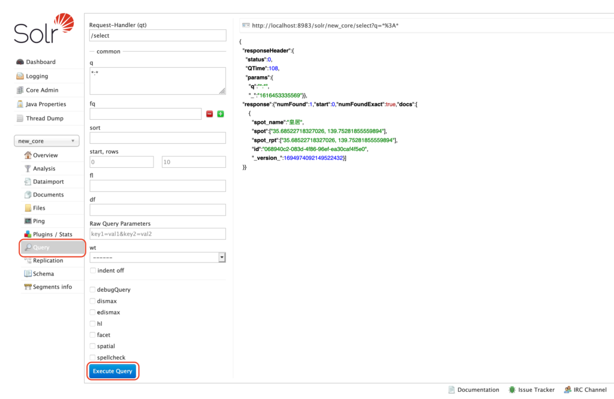
Task: Open the localhost select query URL link
Action: coord(325,25)
